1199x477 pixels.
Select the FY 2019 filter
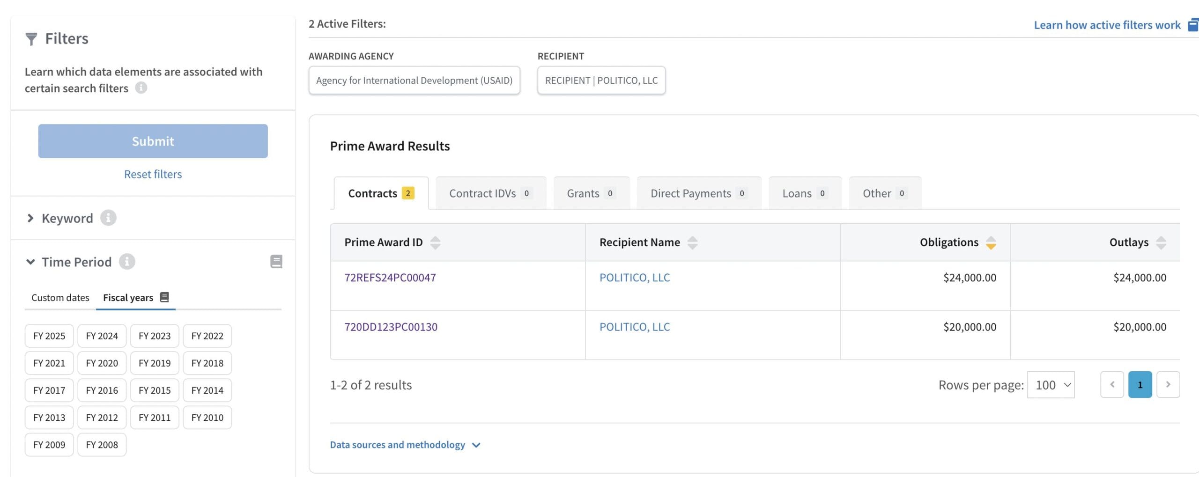coord(155,363)
